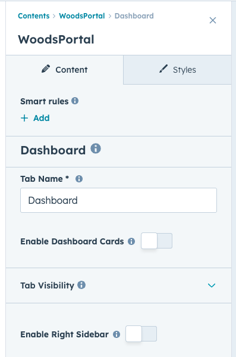
Task: Click the info icon next to Dashboard heading
Action: (96, 148)
